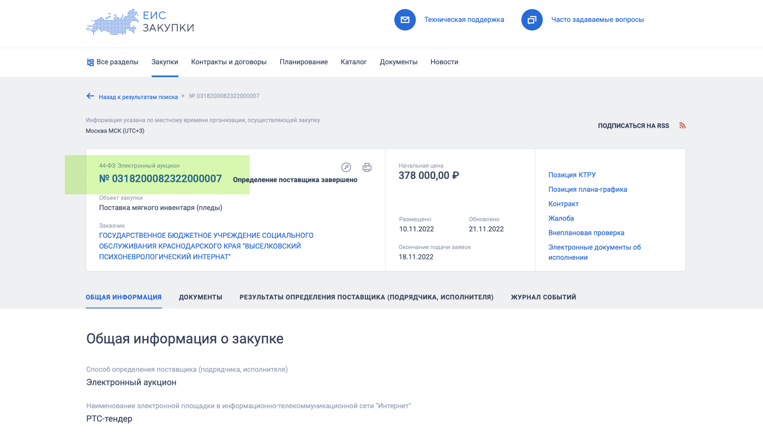
Task: Open Контракты и договоры menu
Action: [228, 62]
